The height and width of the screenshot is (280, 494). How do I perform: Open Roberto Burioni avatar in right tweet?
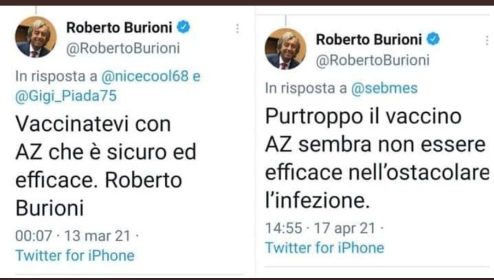click(x=285, y=49)
